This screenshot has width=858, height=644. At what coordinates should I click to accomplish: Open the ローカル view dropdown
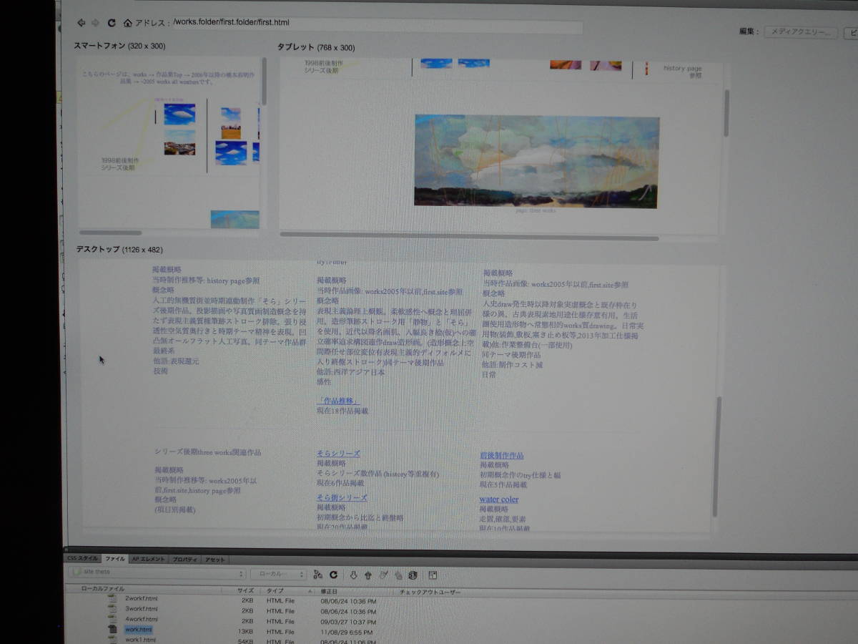tap(279, 574)
